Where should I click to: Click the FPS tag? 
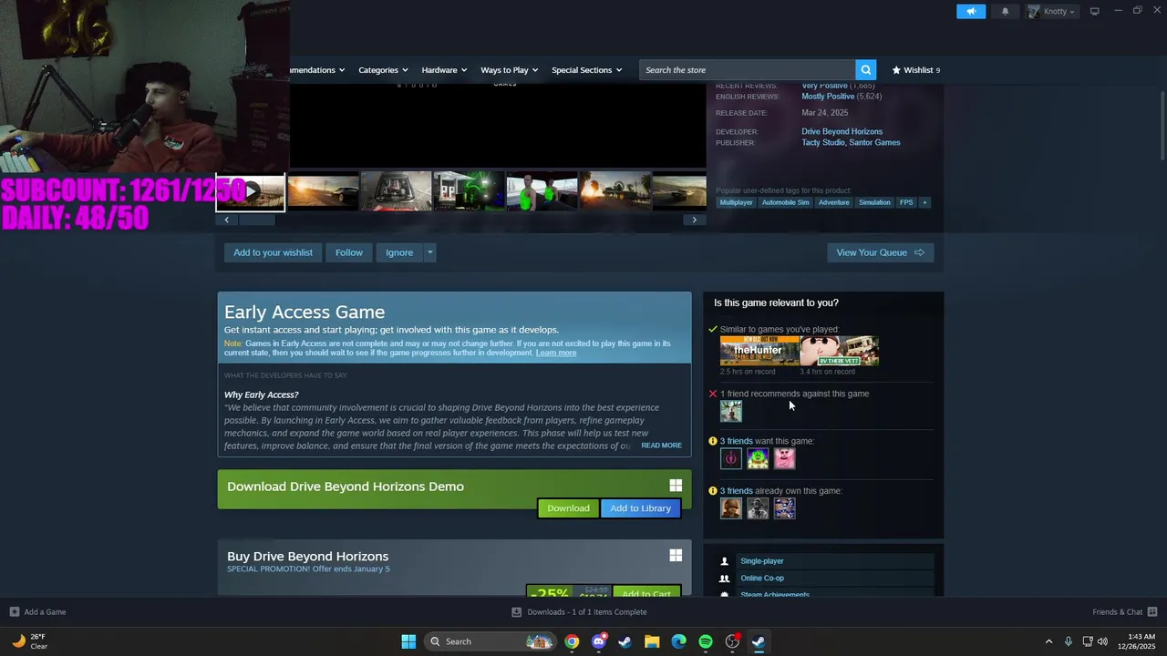[906, 202]
